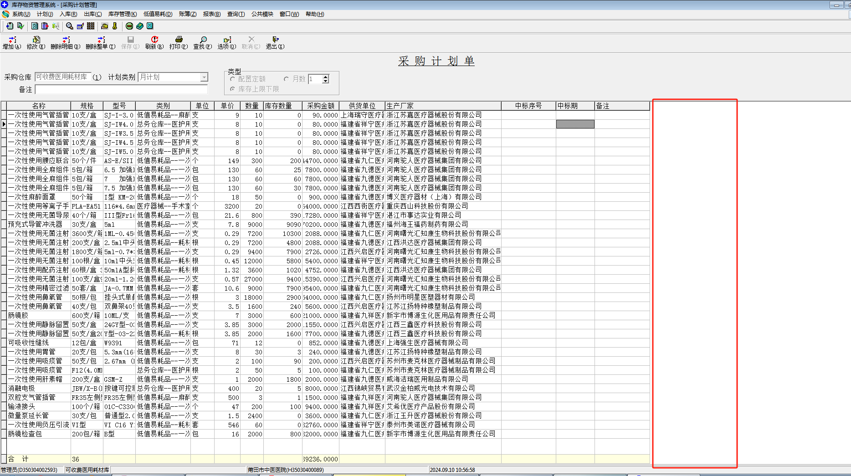Click the 消融电极 row name cell

click(39, 388)
